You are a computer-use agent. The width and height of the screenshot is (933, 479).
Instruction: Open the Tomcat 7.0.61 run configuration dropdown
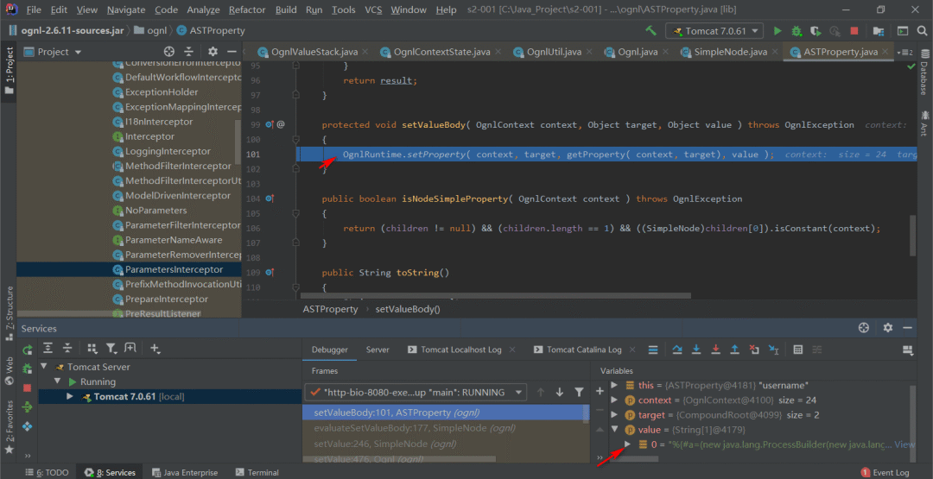[714, 31]
